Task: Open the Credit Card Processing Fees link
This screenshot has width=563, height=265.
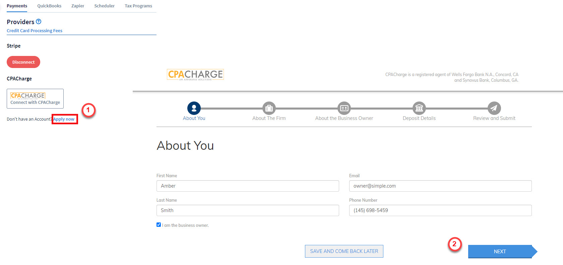Action: (35, 31)
